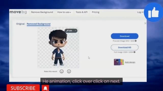Click the remove.bg logo
The image size is (163, 91).
18,12
